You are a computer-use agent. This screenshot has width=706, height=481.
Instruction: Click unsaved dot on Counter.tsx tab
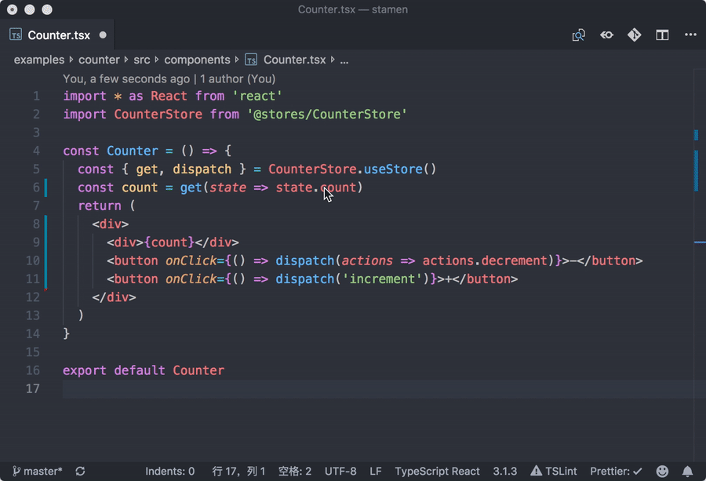pyautogui.click(x=103, y=35)
